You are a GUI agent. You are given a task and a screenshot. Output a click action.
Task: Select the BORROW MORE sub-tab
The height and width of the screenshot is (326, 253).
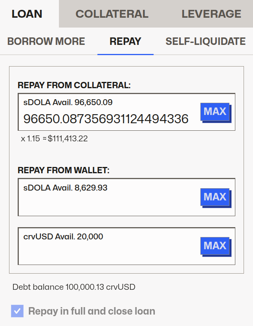[46, 41]
